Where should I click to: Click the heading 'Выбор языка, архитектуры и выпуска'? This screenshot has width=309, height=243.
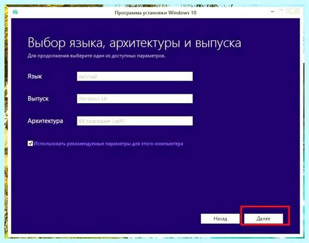(134, 43)
